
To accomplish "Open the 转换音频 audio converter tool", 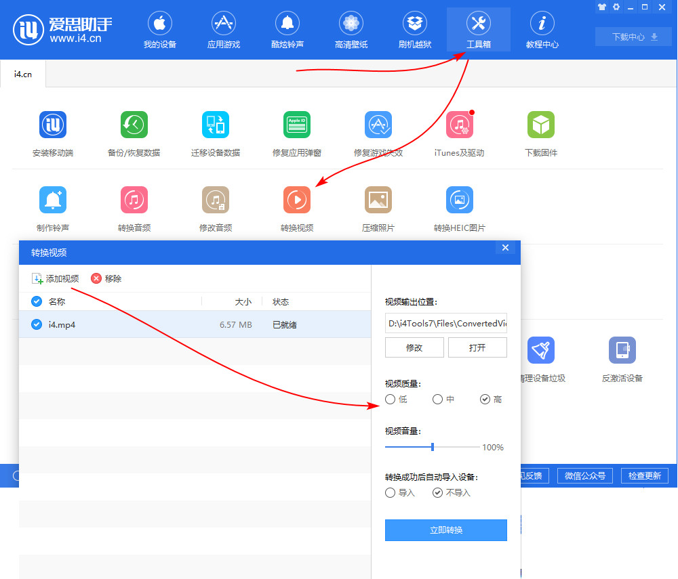I will pos(134,200).
